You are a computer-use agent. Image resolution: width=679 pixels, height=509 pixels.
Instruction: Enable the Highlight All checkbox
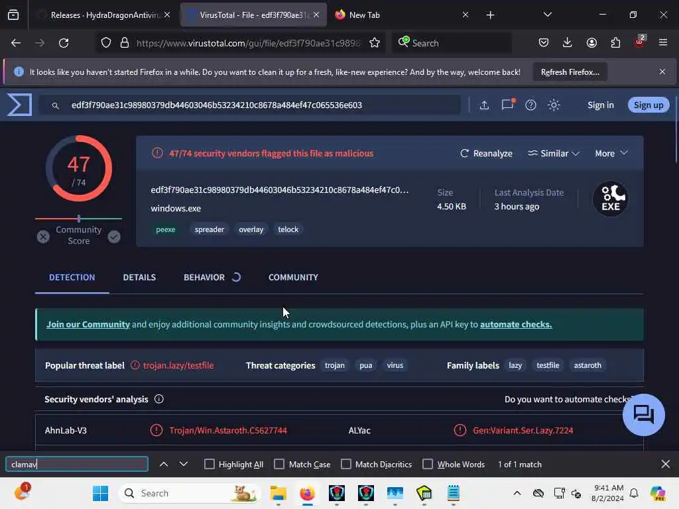[x=209, y=465]
